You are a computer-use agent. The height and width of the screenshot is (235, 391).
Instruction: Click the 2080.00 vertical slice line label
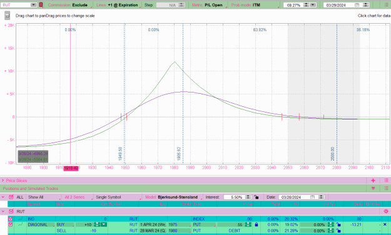[x=332, y=154]
